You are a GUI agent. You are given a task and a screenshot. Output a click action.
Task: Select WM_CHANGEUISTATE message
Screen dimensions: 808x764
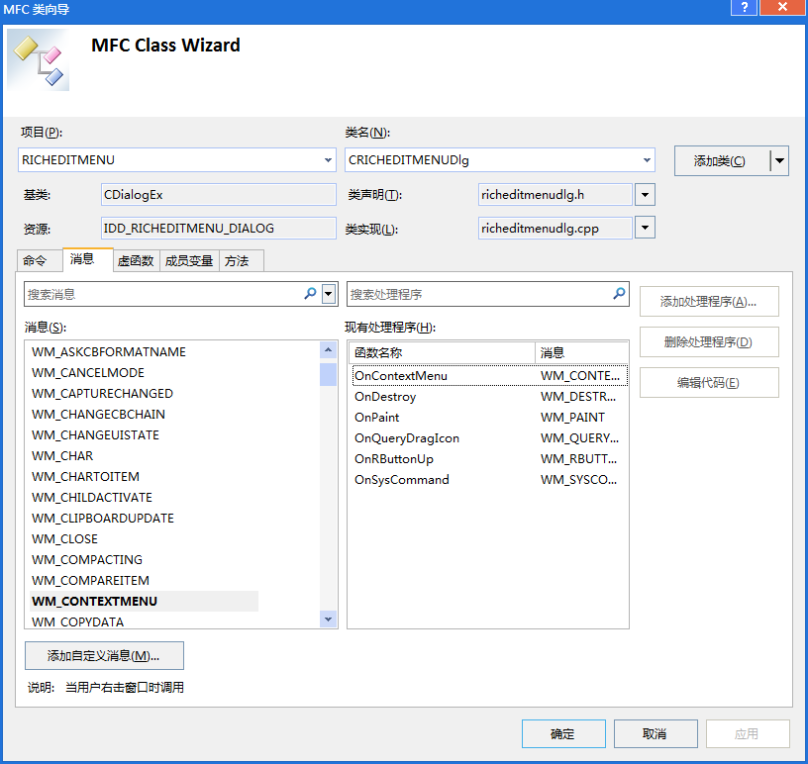point(95,434)
